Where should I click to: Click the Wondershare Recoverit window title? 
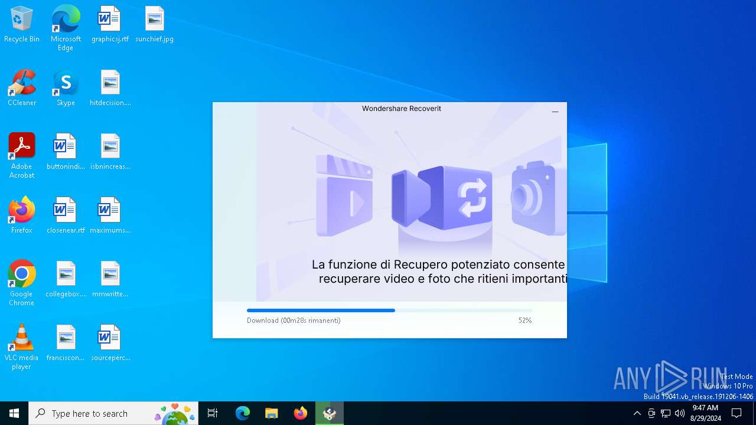point(402,109)
